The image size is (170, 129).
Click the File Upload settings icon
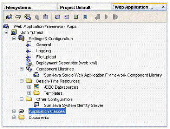pyautogui.click(x=29, y=56)
